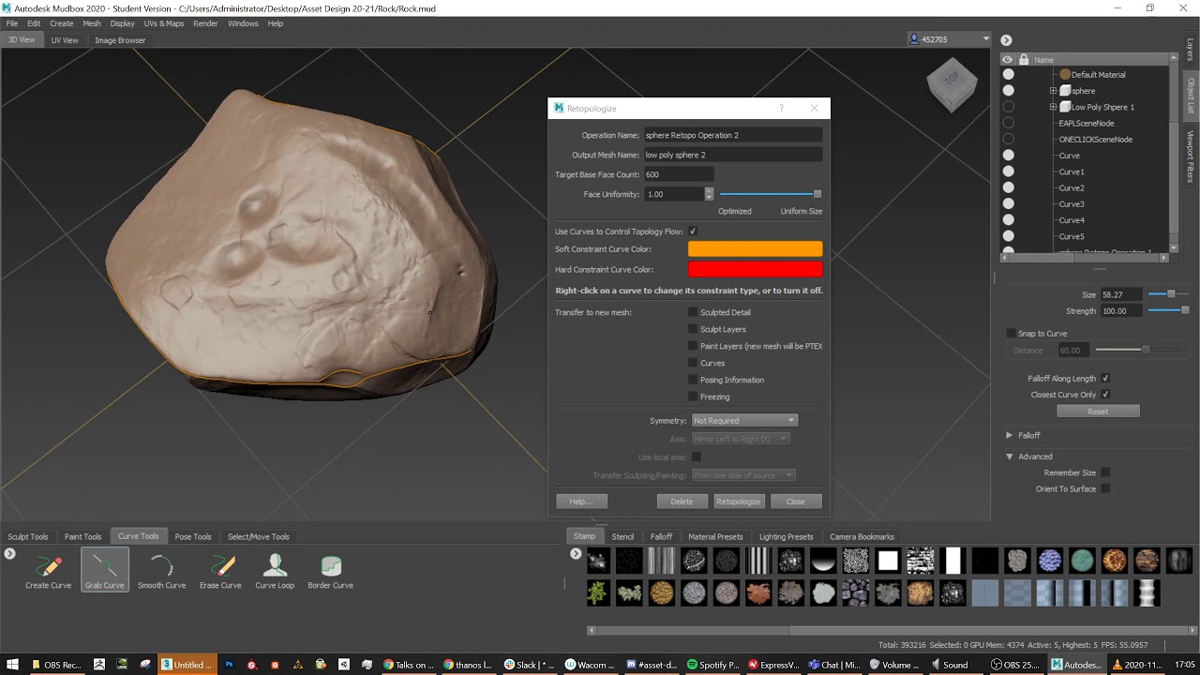Toggle visibility of Default Material
Screen dimensions: 1200x675
(1009, 74)
